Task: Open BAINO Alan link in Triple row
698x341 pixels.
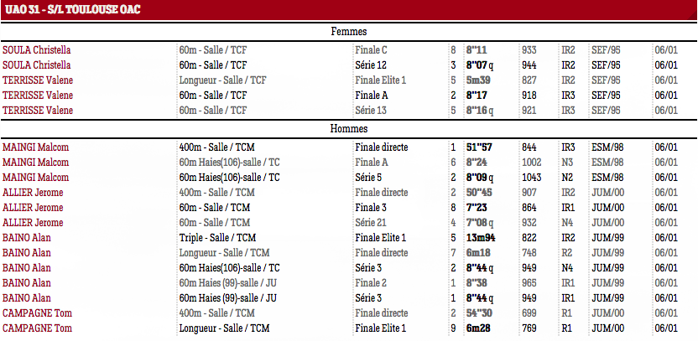Action: pos(27,238)
